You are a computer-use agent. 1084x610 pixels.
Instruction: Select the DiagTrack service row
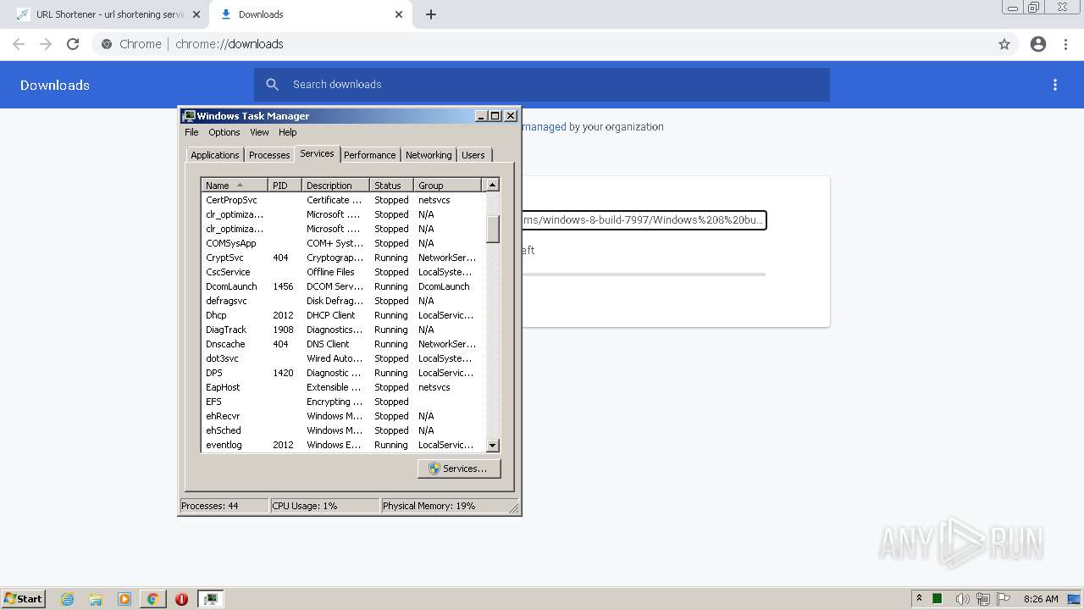coord(343,330)
